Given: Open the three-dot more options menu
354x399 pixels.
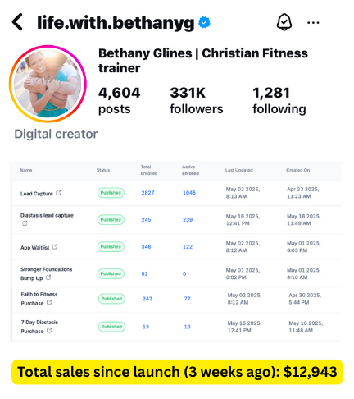Looking at the screenshot, I should [313, 23].
